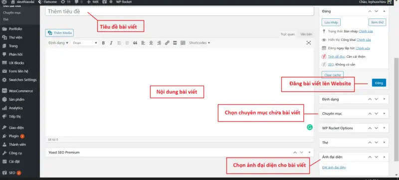The height and width of the screenshot is (180, 399).
Task: Toggle the extra toolbar row icon
Action: coord(183,43)
